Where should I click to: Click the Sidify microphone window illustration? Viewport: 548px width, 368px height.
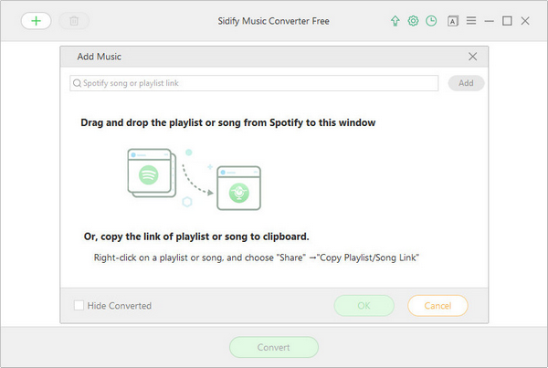tap(239, 188)
